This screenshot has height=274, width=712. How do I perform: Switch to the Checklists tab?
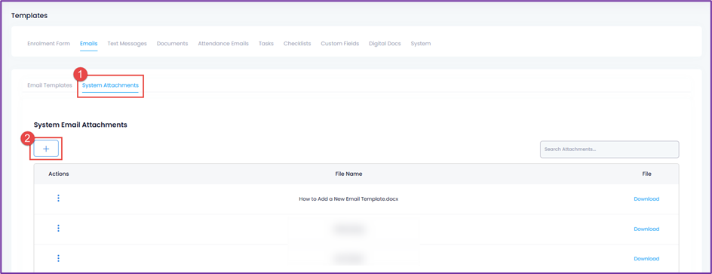coord(297,44)
